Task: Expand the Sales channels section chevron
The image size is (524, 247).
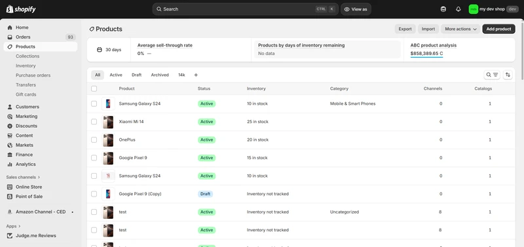Action: 39,177
